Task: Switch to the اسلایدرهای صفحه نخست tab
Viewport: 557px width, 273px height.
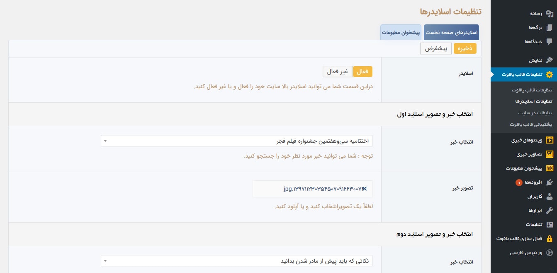Action: 451,32
